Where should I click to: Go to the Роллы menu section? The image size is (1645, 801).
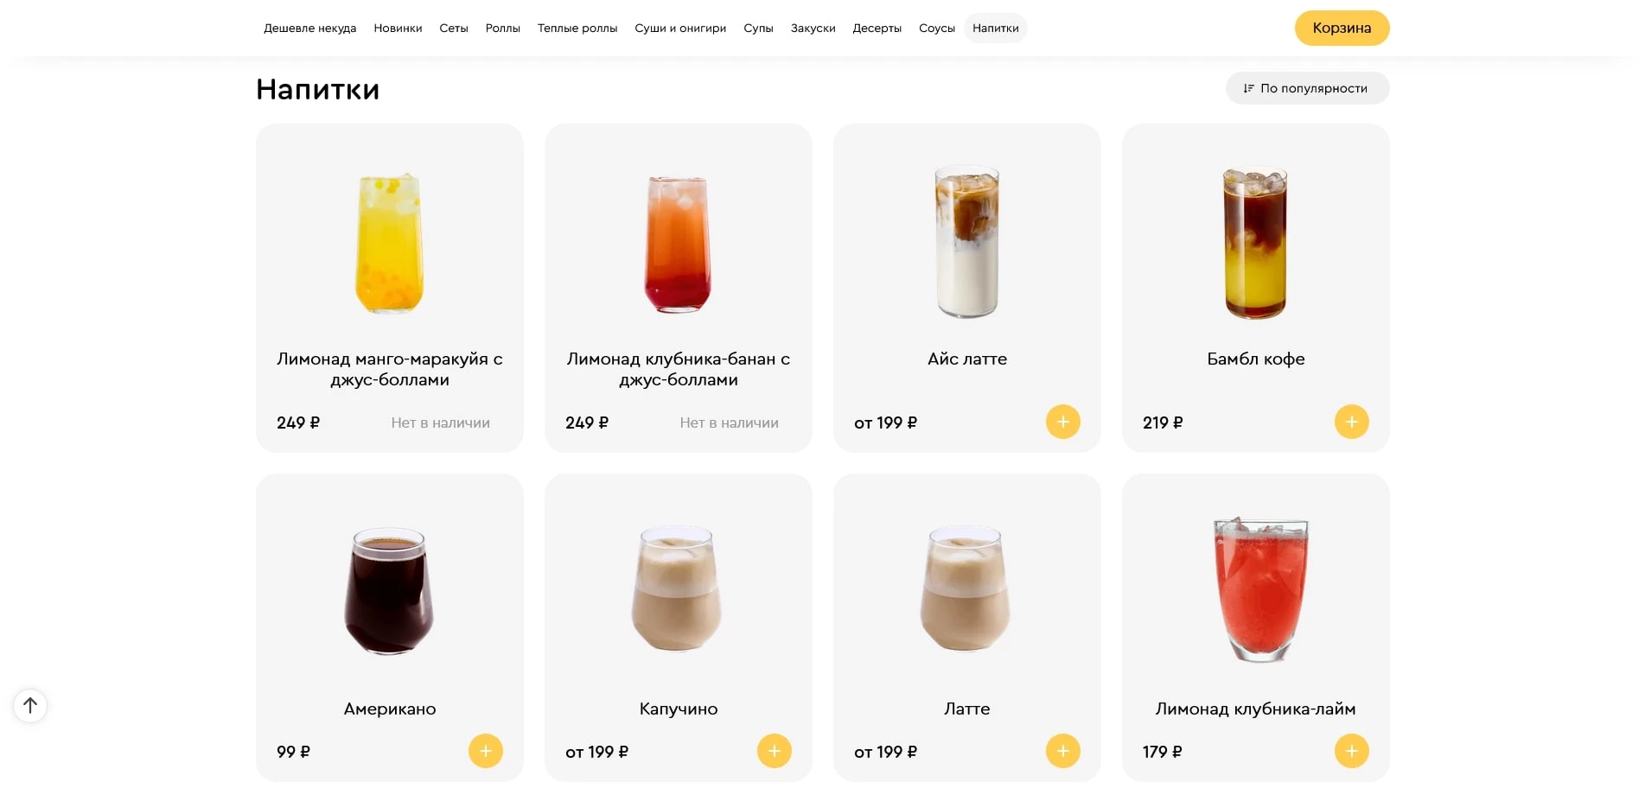(502, 29)
